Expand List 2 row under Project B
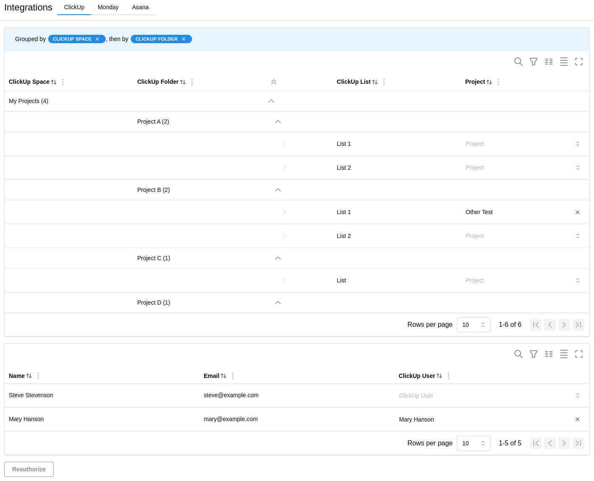 (x=285, y=236)
